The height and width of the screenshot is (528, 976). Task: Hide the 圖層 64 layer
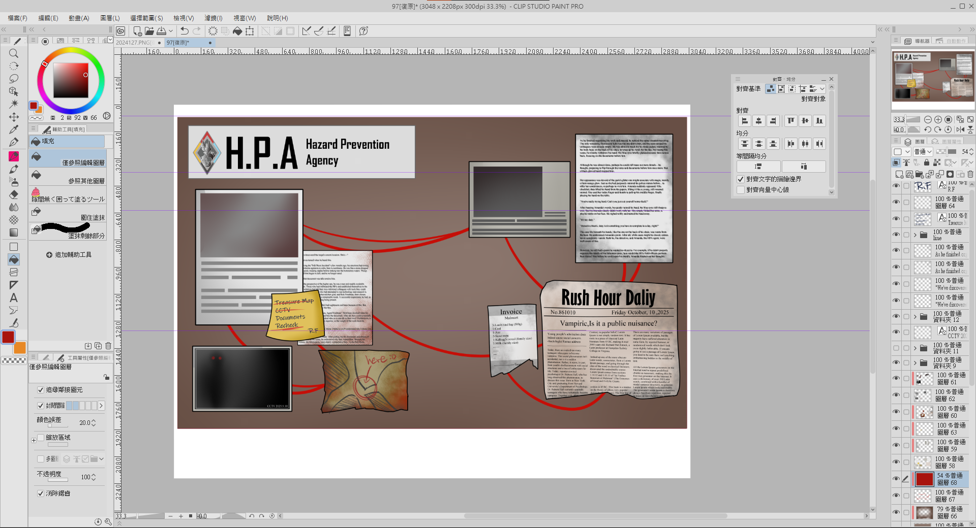coord(896,203)
